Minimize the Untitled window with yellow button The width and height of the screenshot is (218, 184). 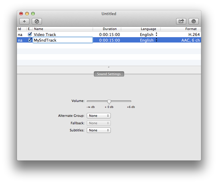point(27,14)
